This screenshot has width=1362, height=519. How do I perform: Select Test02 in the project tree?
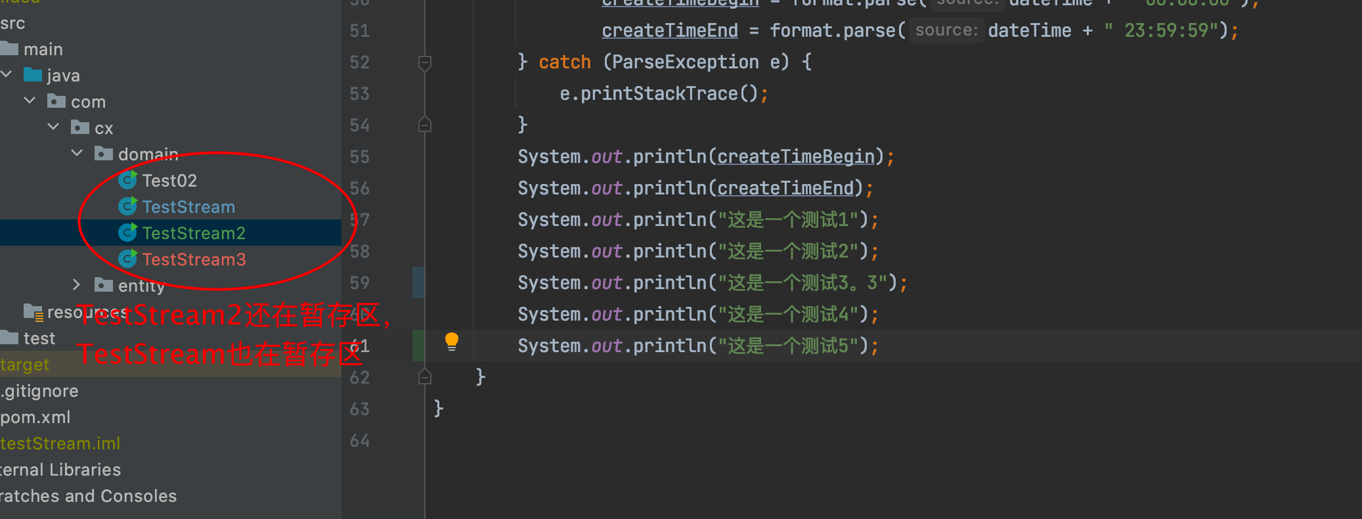(169, 181)
